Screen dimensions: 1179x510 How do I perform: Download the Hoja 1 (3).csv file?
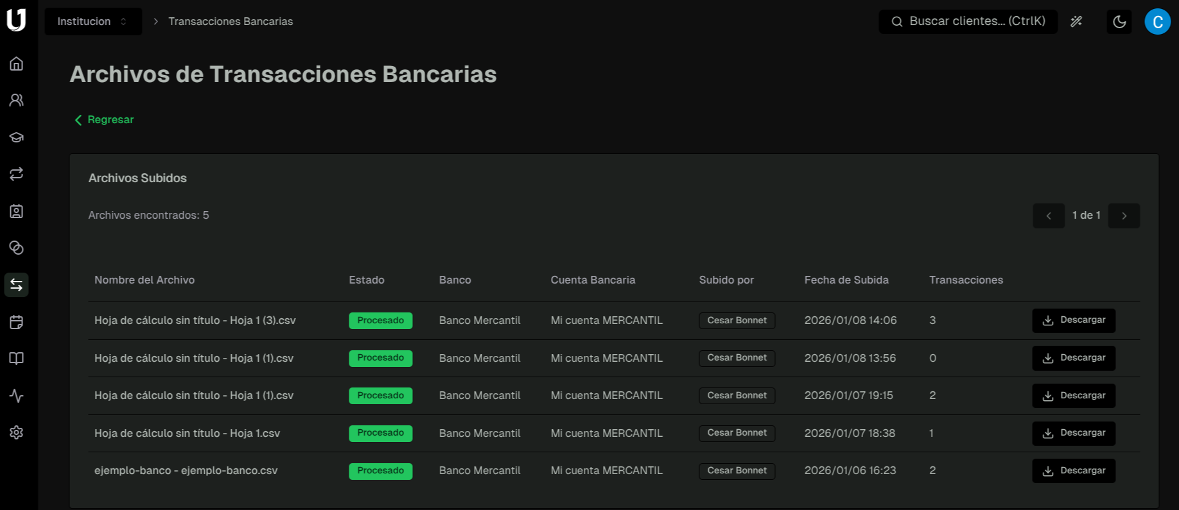tap(1073, 320)
